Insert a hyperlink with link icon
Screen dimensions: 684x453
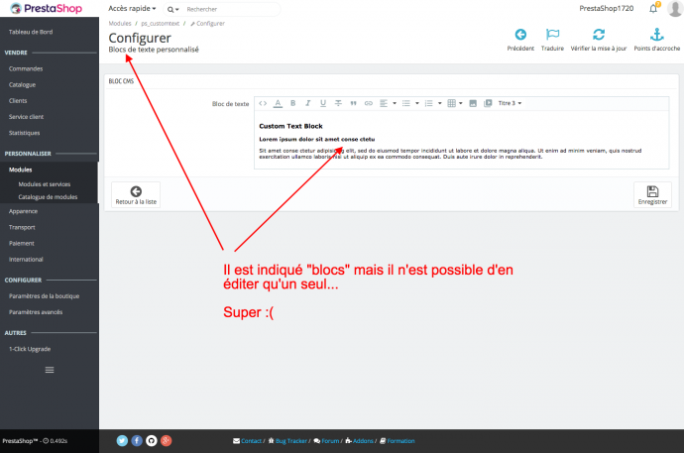(x=369, y=103)
